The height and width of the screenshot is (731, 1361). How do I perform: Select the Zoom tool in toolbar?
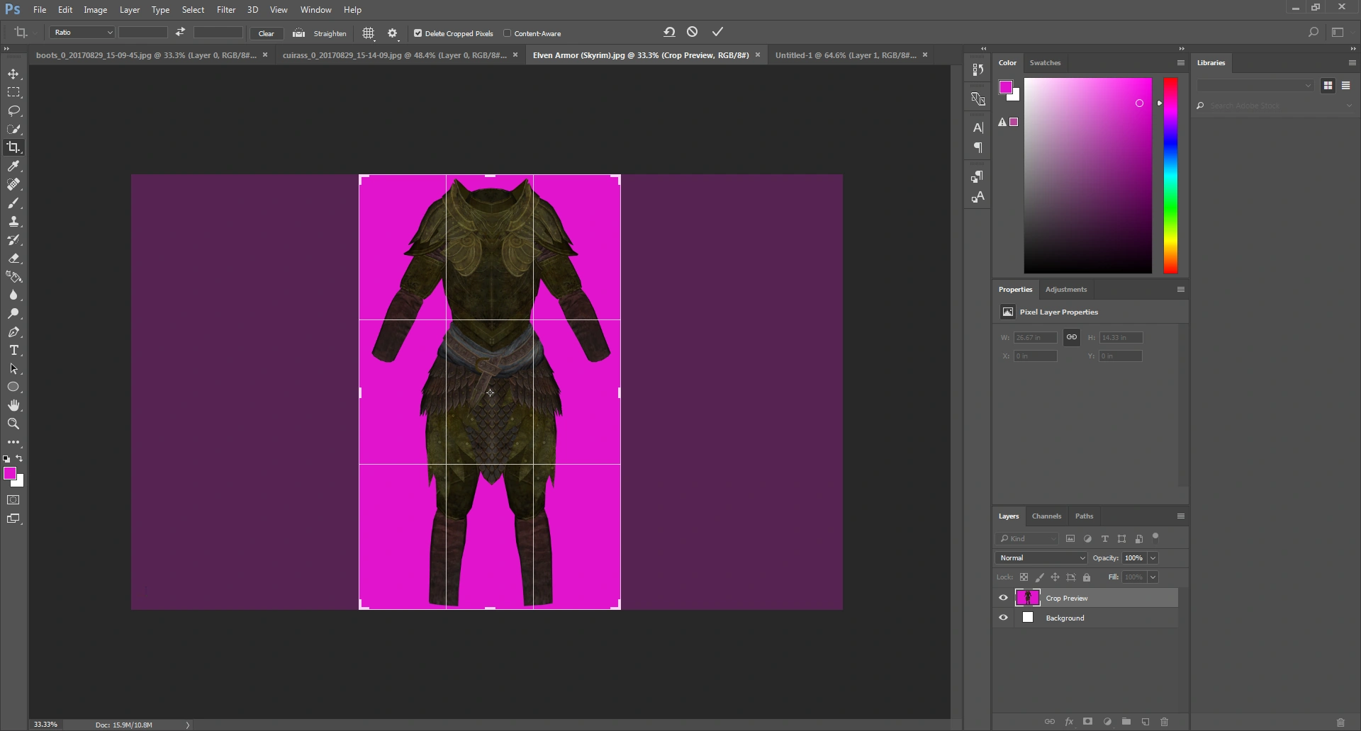pyautogui.click(x=13, y=424)
